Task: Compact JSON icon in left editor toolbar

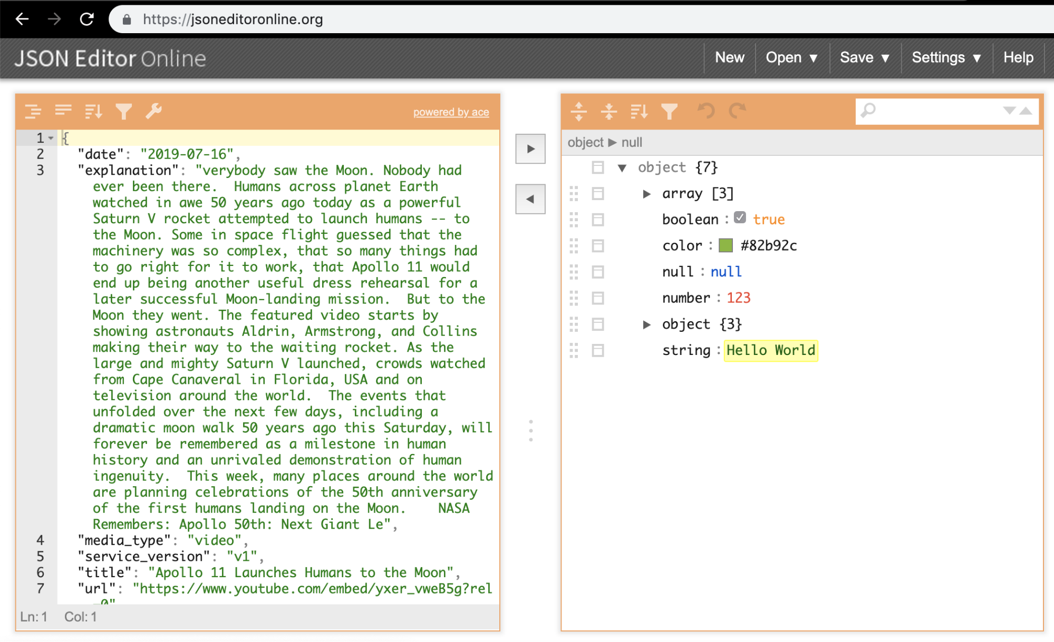Action: click(x=63, y=111)
